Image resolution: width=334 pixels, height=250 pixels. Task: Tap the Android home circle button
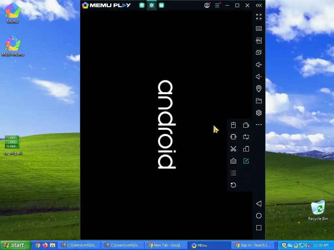pyautogui.click(x=259, y=216)
